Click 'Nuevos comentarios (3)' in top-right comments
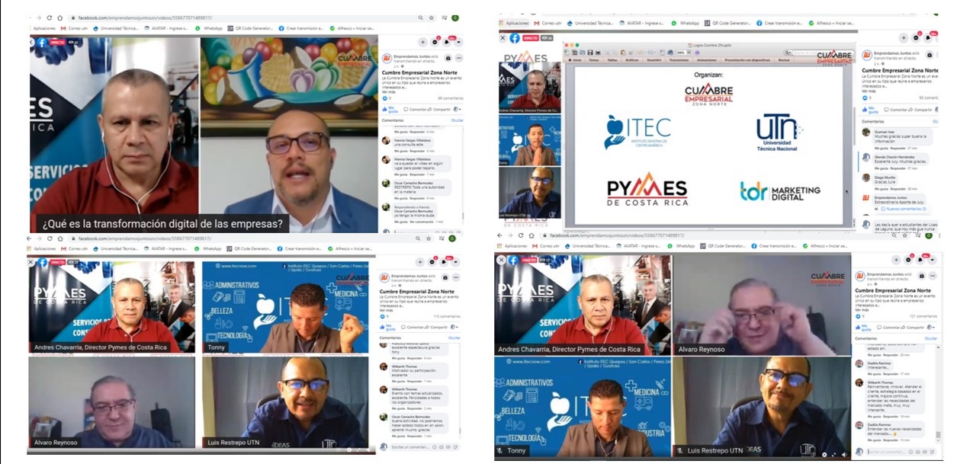The width and height of the screenshot is (957, 464). [x=904, y=208]
